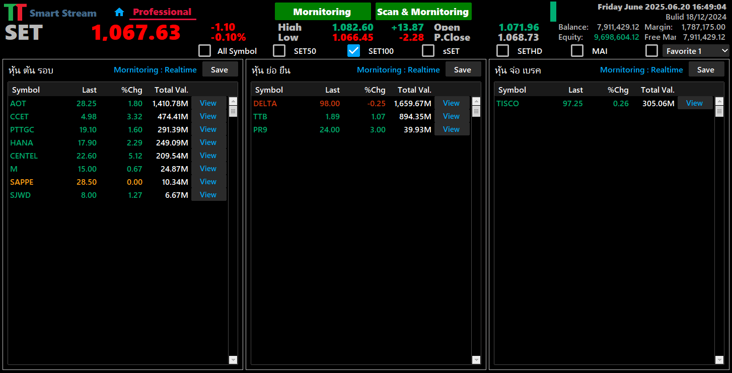
Task: Click the SET index value 1,067.63
Action: pos(136,33)
